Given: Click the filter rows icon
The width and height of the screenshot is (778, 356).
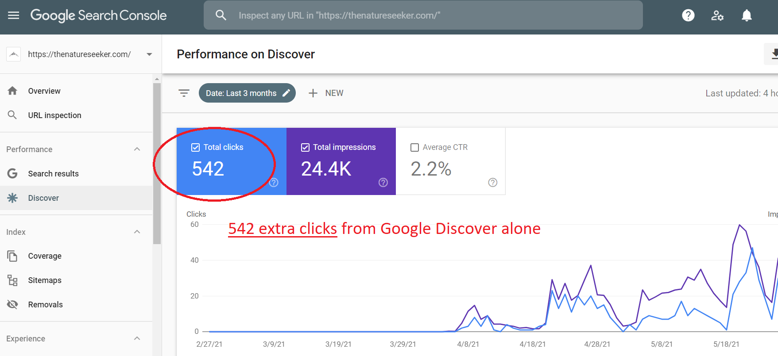Looking at the screenshot, I should [184, 93].
